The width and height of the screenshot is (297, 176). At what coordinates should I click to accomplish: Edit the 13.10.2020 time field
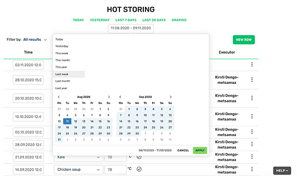click(28, 117)
